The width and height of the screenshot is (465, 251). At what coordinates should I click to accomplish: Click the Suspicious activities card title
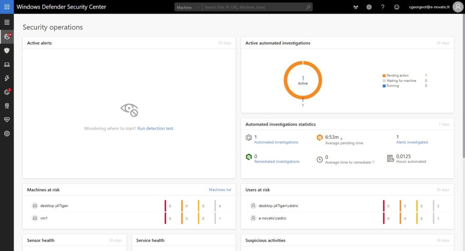point(265,240)
